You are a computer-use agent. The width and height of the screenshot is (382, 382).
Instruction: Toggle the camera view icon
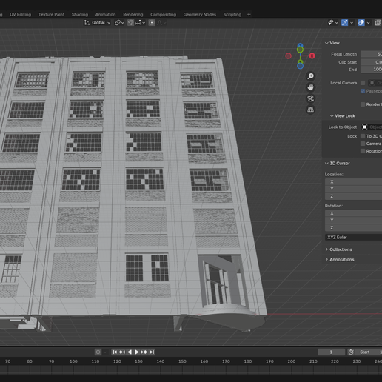point(310,98)
